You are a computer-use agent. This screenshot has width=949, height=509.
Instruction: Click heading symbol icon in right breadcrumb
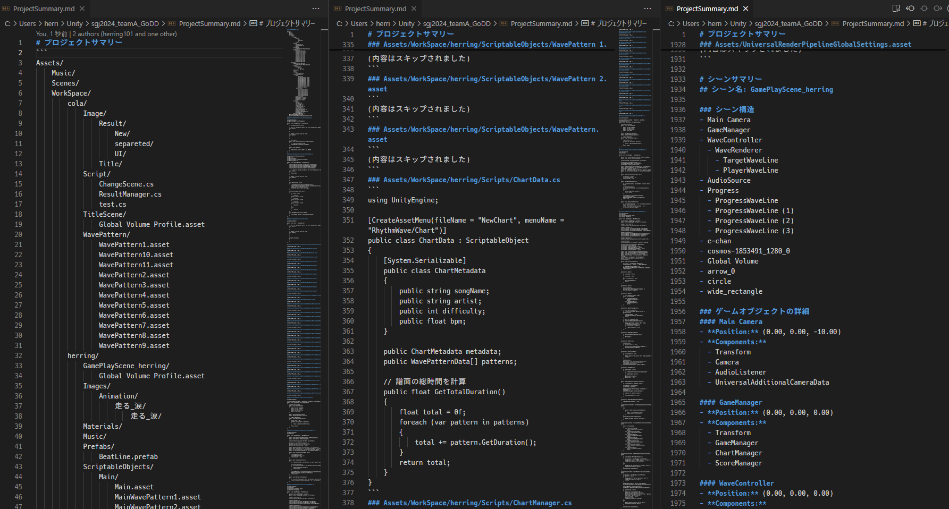[x=917, y=23]
